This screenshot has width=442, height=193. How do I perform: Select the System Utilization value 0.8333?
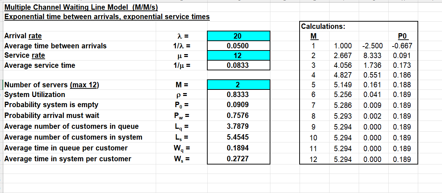[x=238, y=95]
